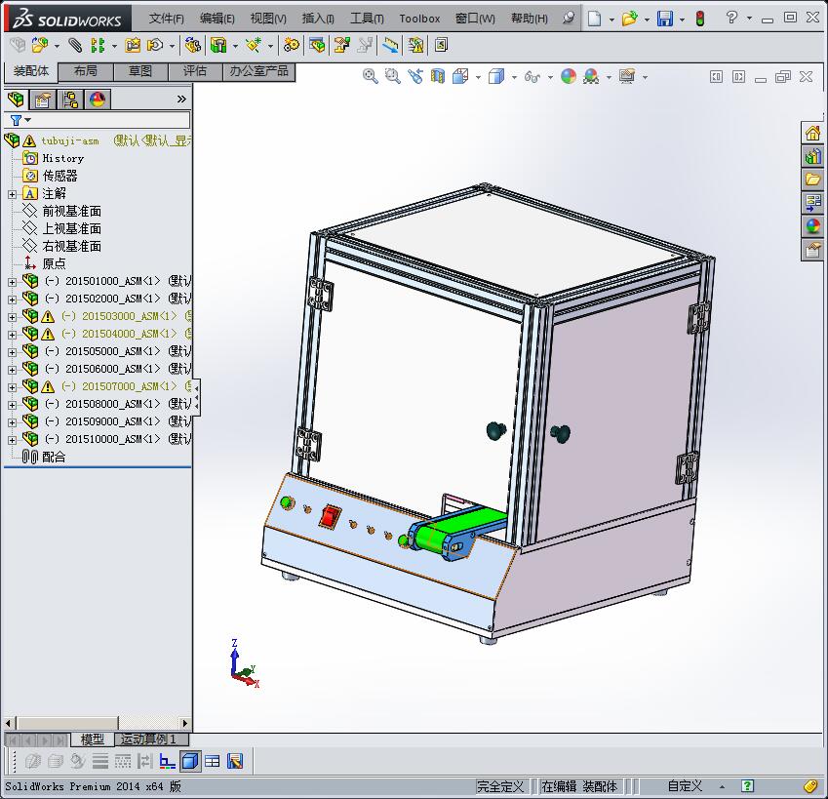This screenshot has width=828, height=799.
Task: Click the Zoom to Fit icon
Action: (371, 76)
